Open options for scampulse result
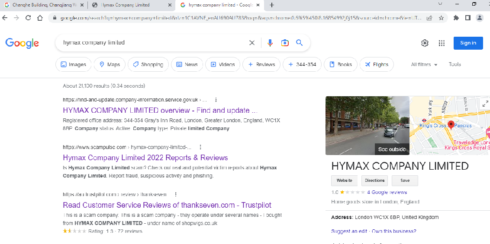This screenshot has width=490, height=244. coord(200,147)
